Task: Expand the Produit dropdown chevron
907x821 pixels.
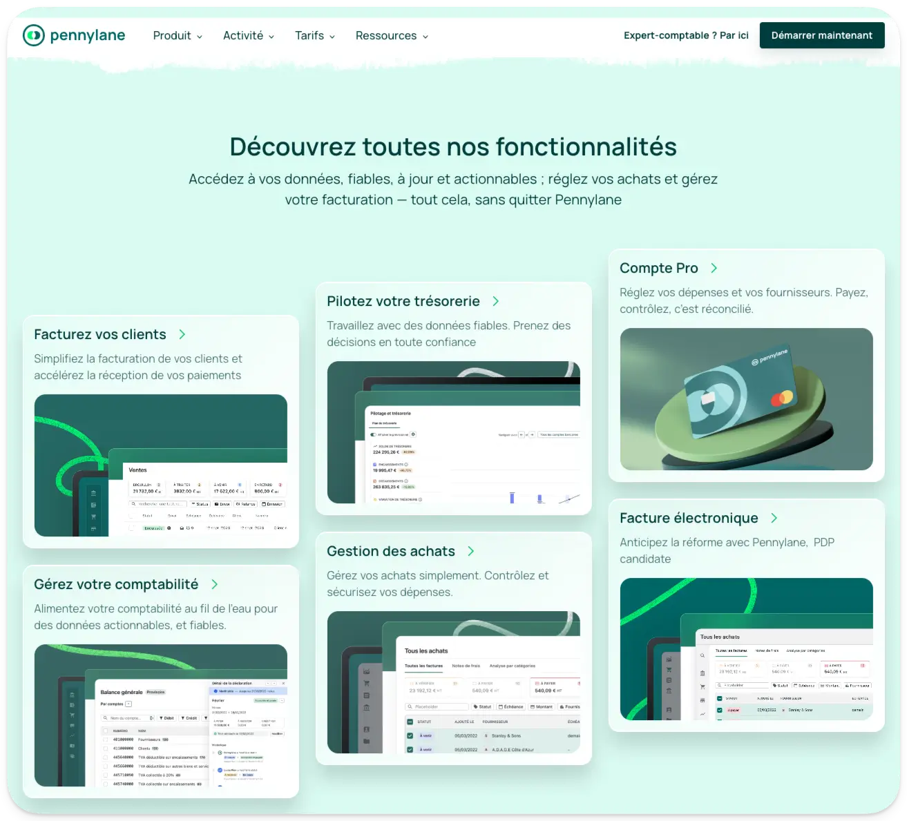Action: pos(200,37)
